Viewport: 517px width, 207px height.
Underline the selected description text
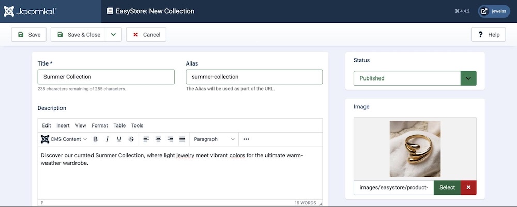click(x=119, y=139)
